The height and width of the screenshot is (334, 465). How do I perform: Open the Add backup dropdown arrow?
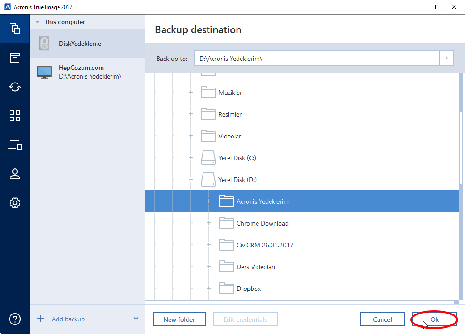136,319
